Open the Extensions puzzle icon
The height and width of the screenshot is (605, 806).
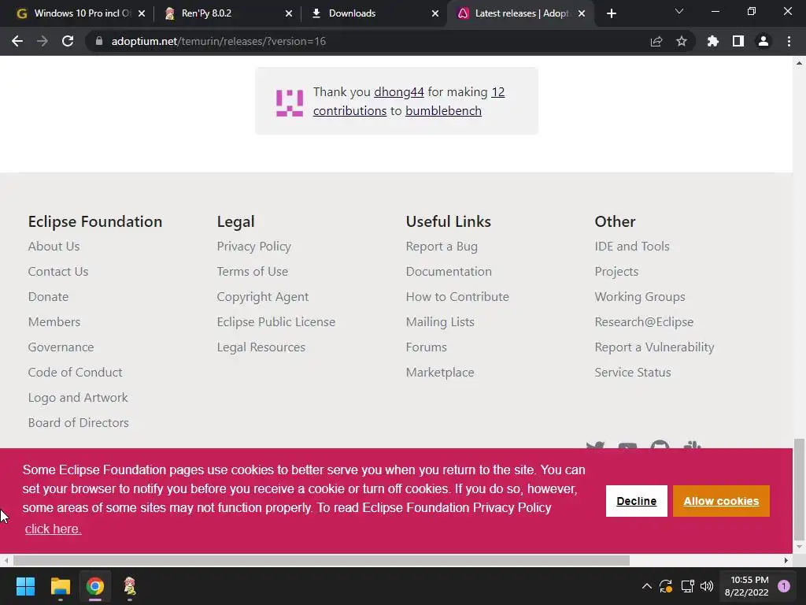(713, 41)
